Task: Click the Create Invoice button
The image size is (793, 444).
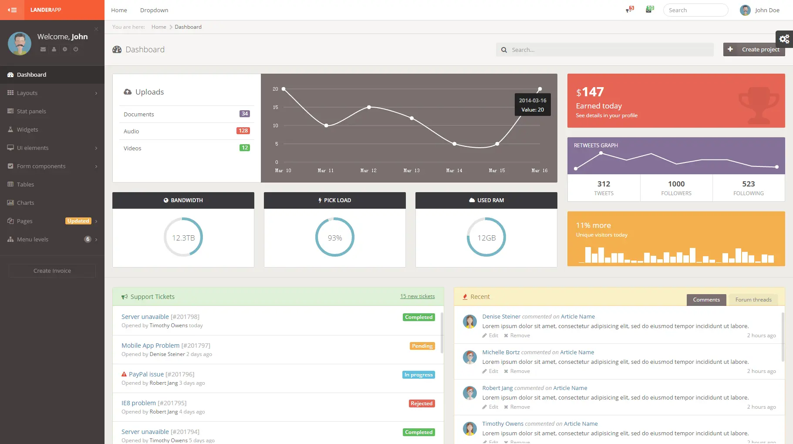Action: tap(52, 271)
